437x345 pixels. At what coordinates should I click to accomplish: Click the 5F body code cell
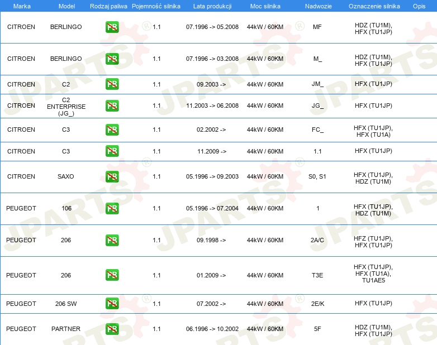pyautogui.click(x=317, y=329)
